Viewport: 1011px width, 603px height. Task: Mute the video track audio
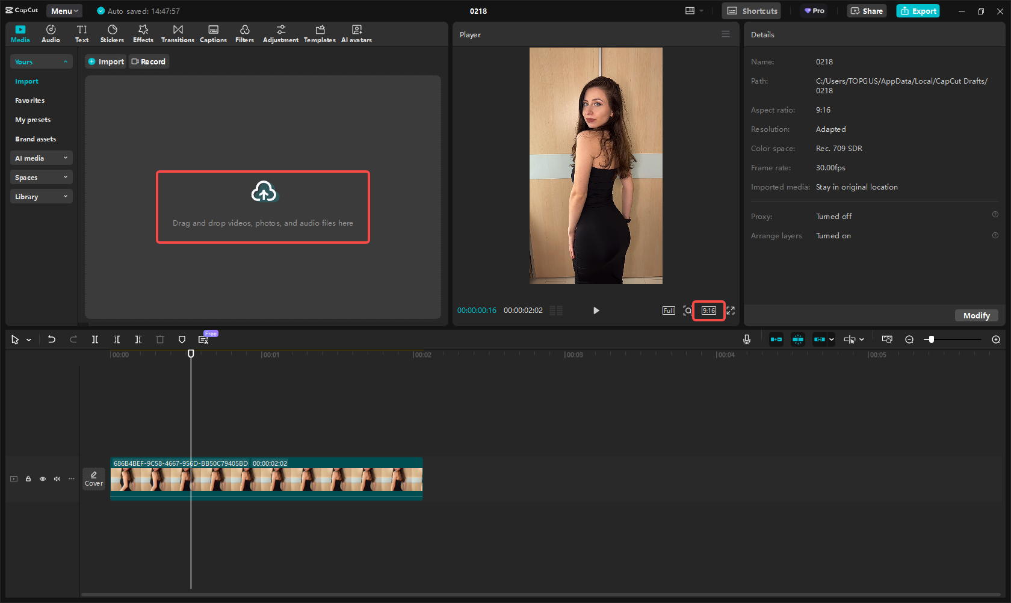click(57, 479)
